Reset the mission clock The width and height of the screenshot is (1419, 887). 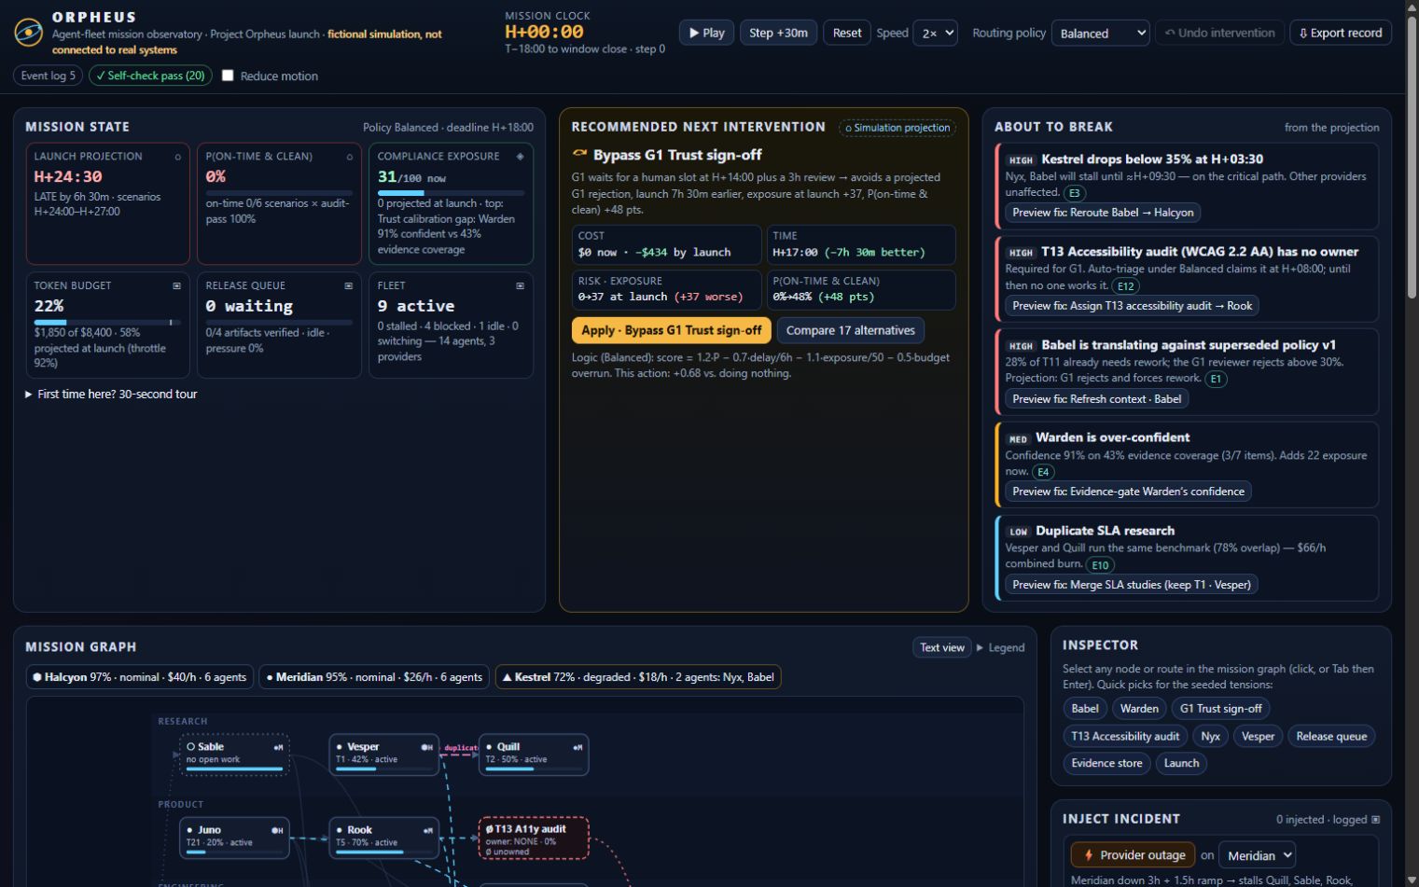(847, 33)
